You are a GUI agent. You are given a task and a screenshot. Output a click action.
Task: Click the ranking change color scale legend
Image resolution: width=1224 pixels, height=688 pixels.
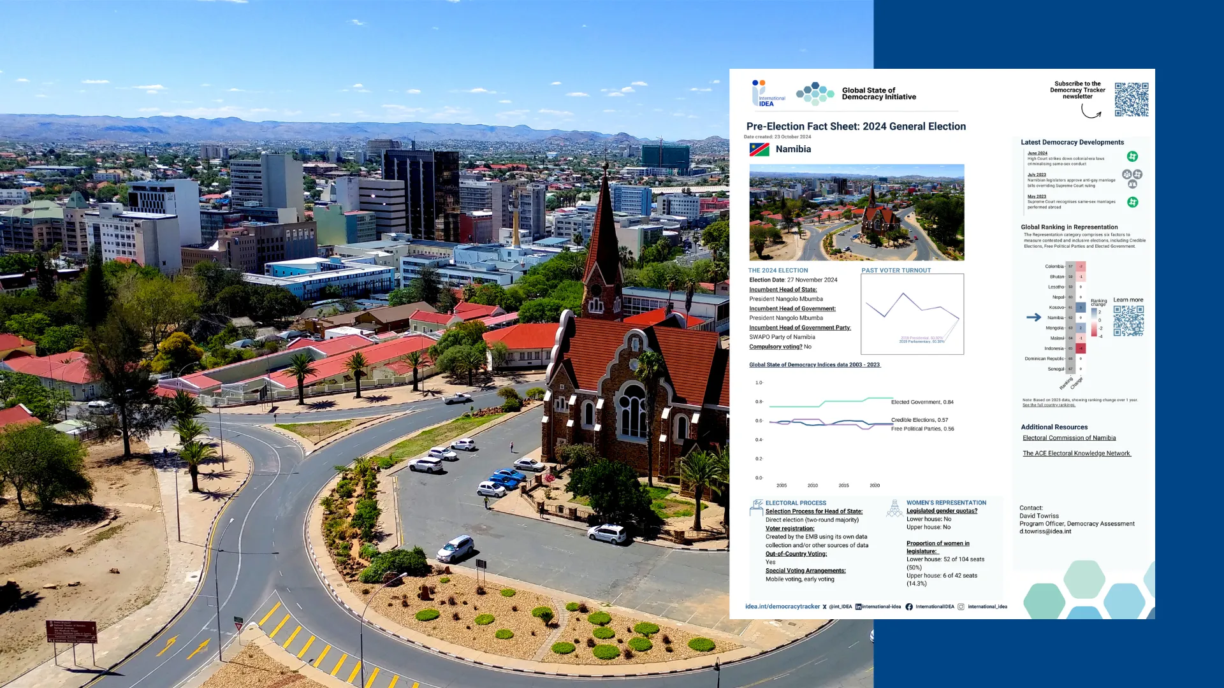[x=1094, y=323]
